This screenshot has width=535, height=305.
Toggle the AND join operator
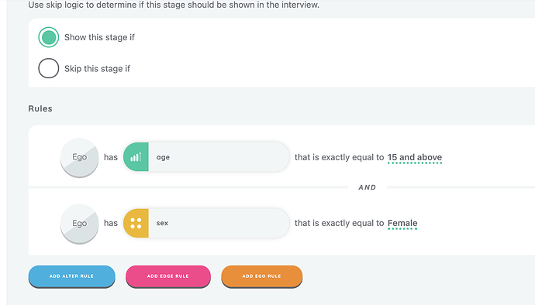click(x=367, y=187)
